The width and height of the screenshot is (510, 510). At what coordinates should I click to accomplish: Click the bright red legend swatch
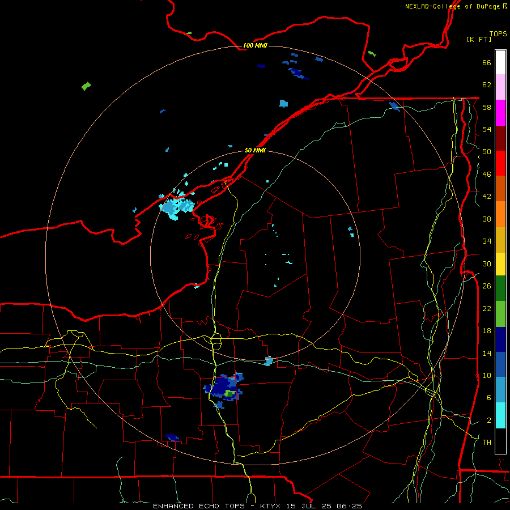point(500,163)
